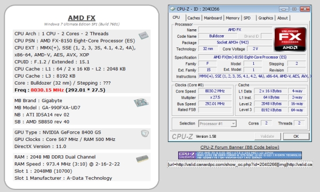The image size is (320, 192).
Task: Click Level 2 cache value 2048 KBytes
Action: pyautogui.click(x=270, y=104)
